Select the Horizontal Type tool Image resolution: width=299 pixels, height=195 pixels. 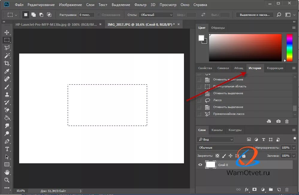pyautogui.click(x=7, y=149)
